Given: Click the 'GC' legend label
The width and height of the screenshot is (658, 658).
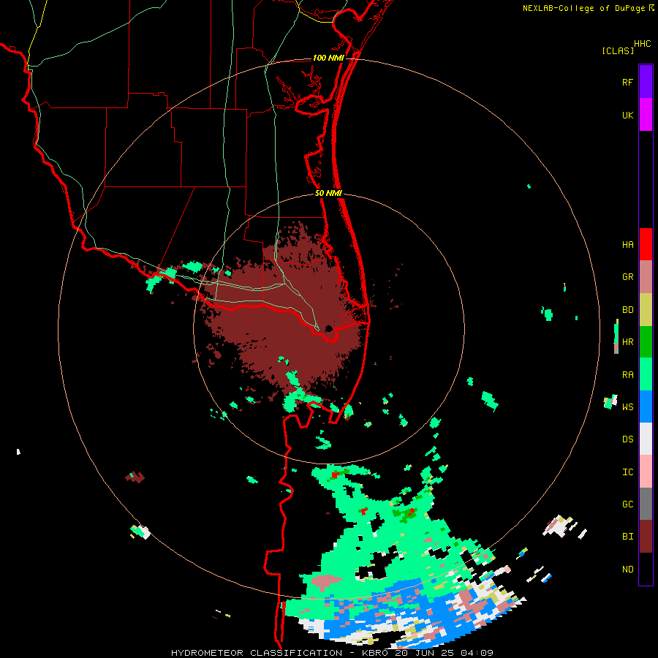Looking at the screenshot, I should 627,504.
